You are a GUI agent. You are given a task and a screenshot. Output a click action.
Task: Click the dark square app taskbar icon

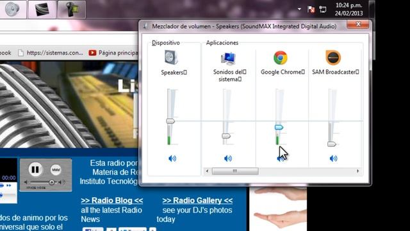[x=42, y=10]
